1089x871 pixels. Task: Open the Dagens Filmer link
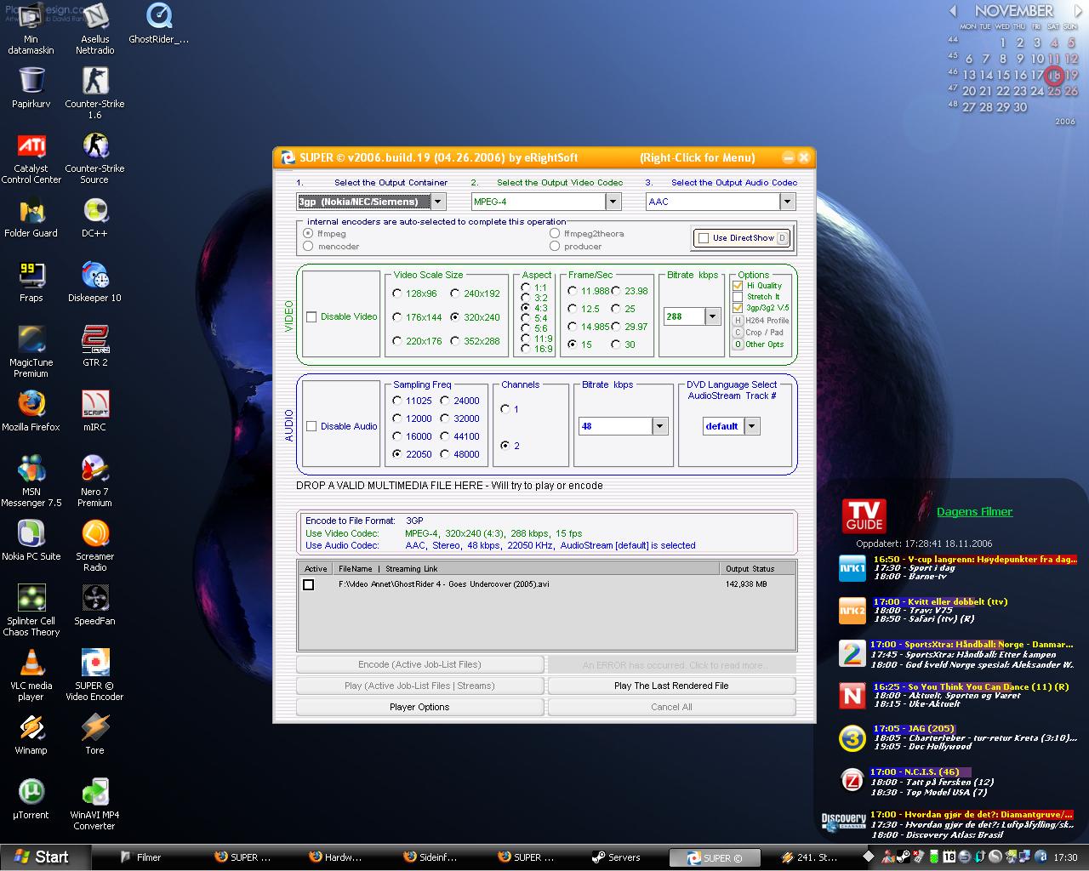[974, 512]
